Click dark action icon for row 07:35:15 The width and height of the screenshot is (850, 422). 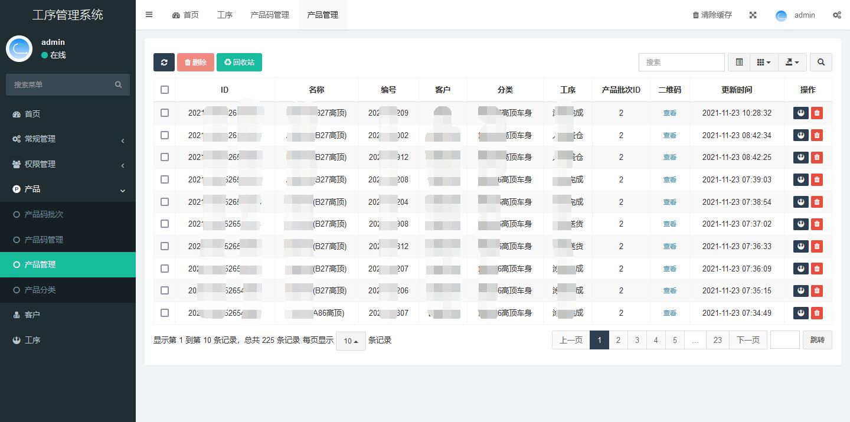point(801,290)
